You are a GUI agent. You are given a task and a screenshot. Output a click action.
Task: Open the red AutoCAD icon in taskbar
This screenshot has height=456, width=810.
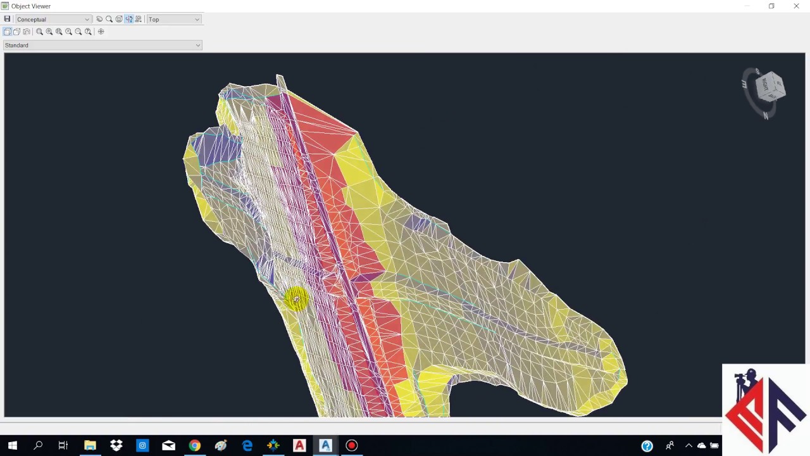click(x=299, y=445)
